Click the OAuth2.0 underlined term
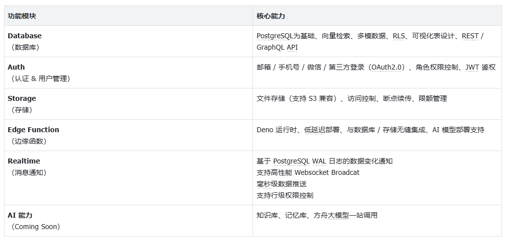506x242 pixels. click(x=386, y=67)
